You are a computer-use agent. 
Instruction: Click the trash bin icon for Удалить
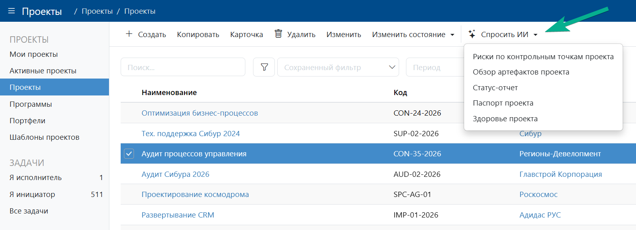(x=278, y=34)
